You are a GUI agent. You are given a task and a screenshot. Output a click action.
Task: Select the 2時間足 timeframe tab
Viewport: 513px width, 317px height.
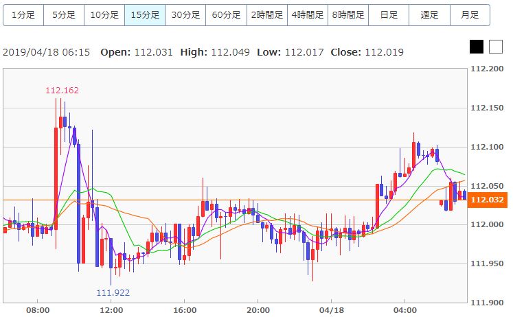tap(267, 15)
